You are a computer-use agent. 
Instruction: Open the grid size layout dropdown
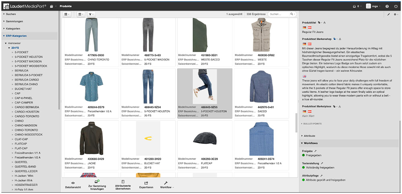coord(81,14)
